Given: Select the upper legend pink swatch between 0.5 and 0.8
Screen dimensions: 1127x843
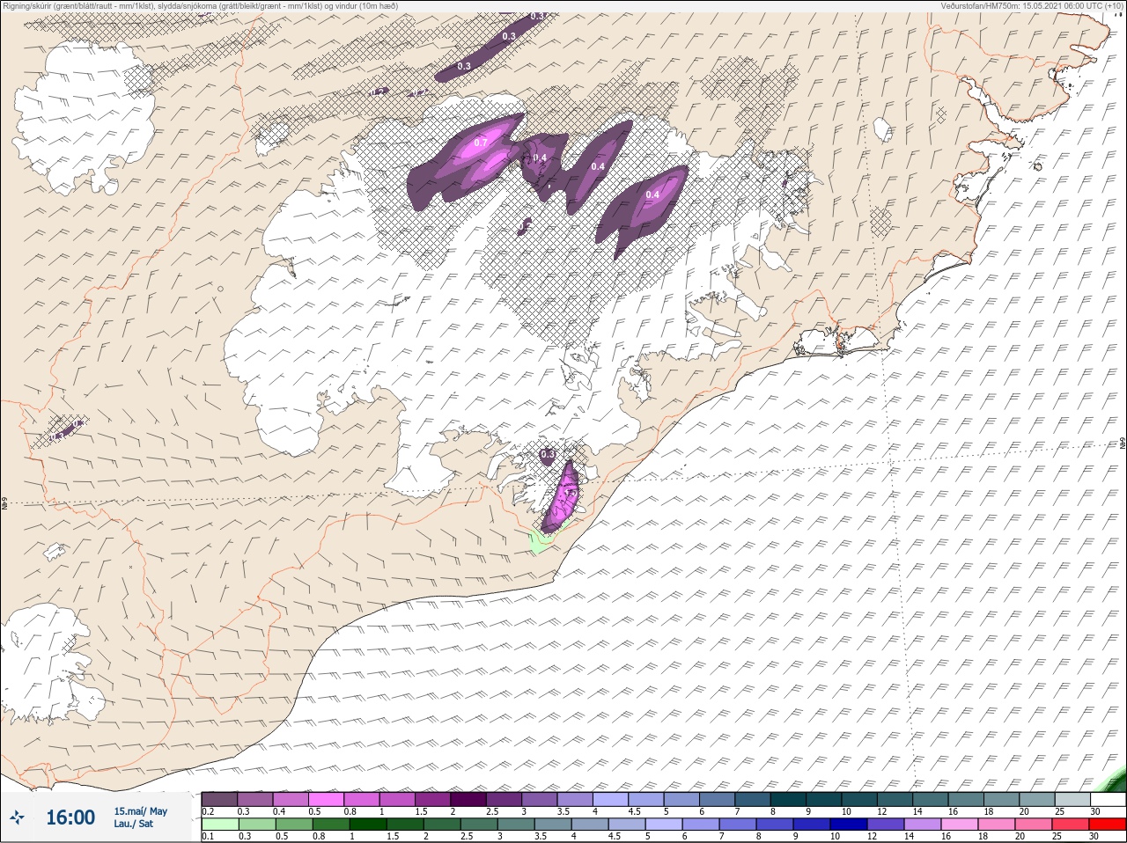Looking at the screenshot, I should pyautogui.click(x=327, y=799).
